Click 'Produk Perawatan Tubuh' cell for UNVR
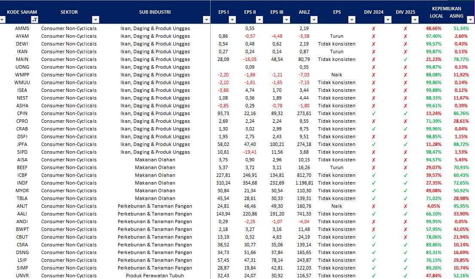 coord(155,276)
